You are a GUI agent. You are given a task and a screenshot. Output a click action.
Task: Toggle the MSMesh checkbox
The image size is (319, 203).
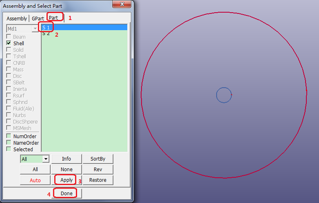[x=9, y=128]
